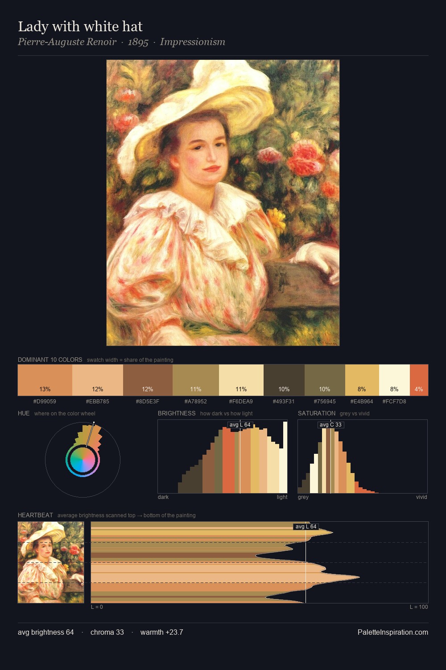
Task: Select the #756945 olive swatch
Action: coord(325,380)
